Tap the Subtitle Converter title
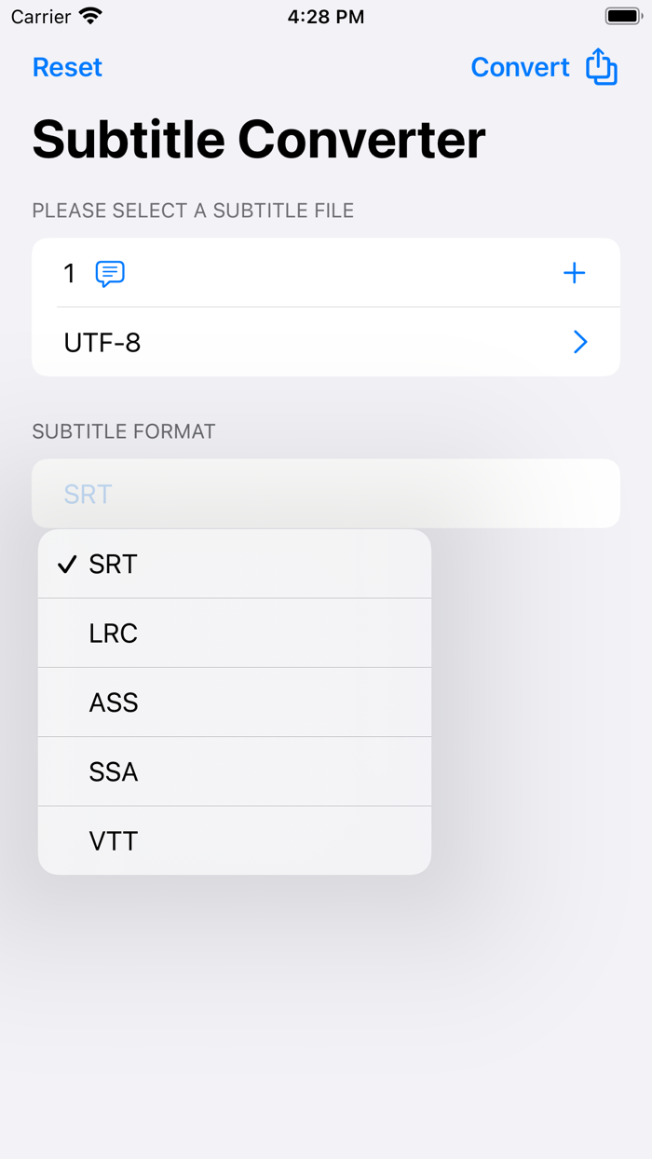Screen dimensions: 652x1159 [258, 139]
